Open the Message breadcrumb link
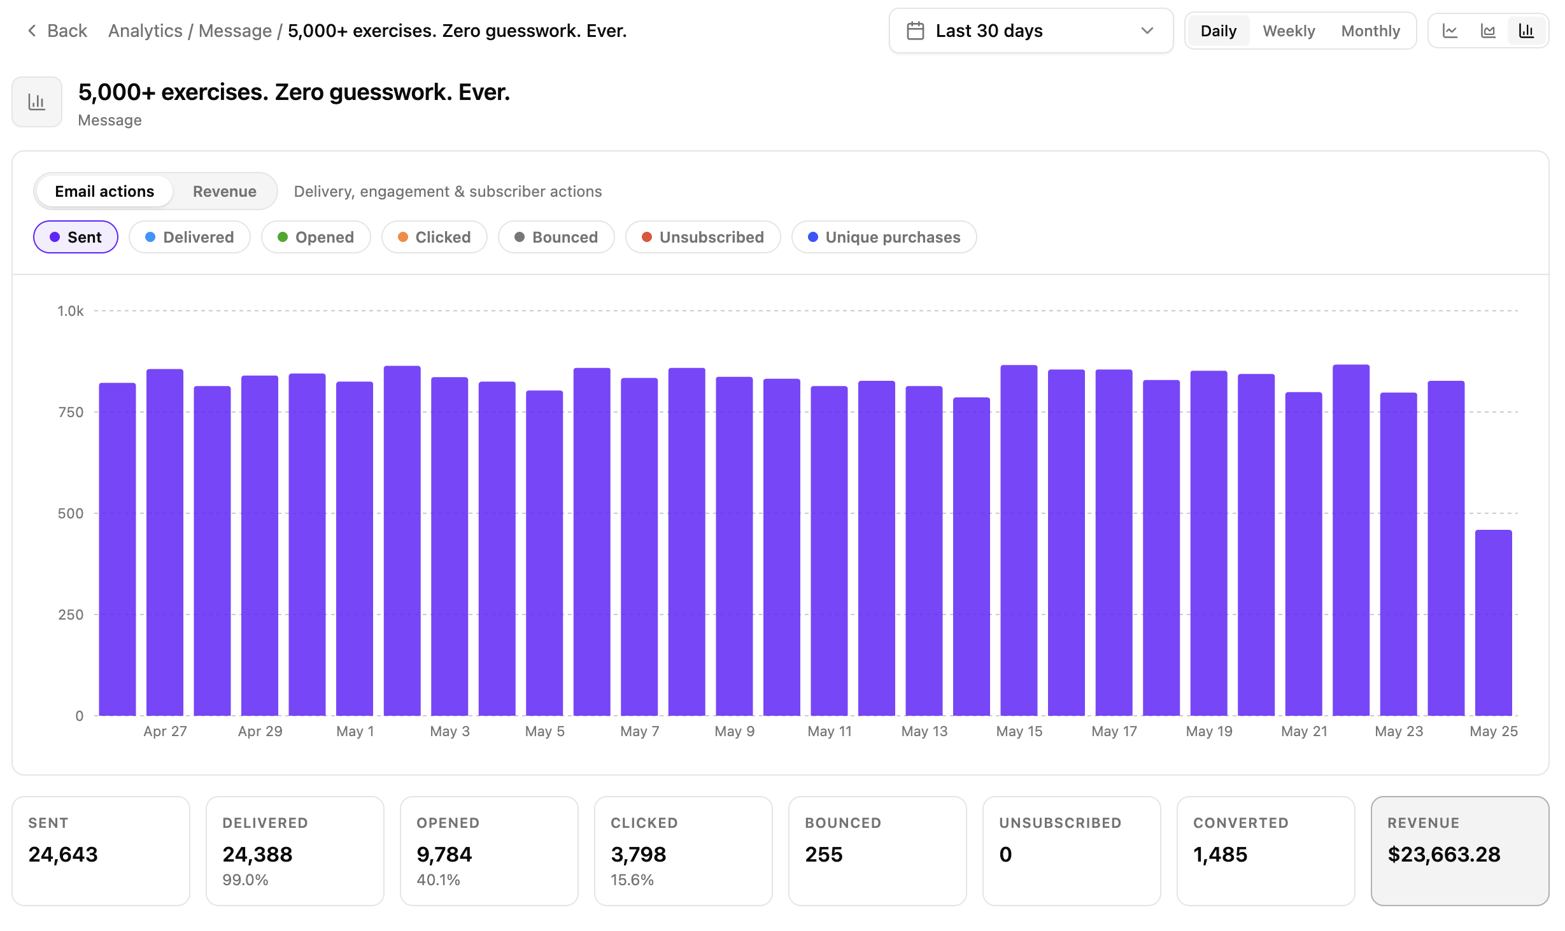 [235, 31]
